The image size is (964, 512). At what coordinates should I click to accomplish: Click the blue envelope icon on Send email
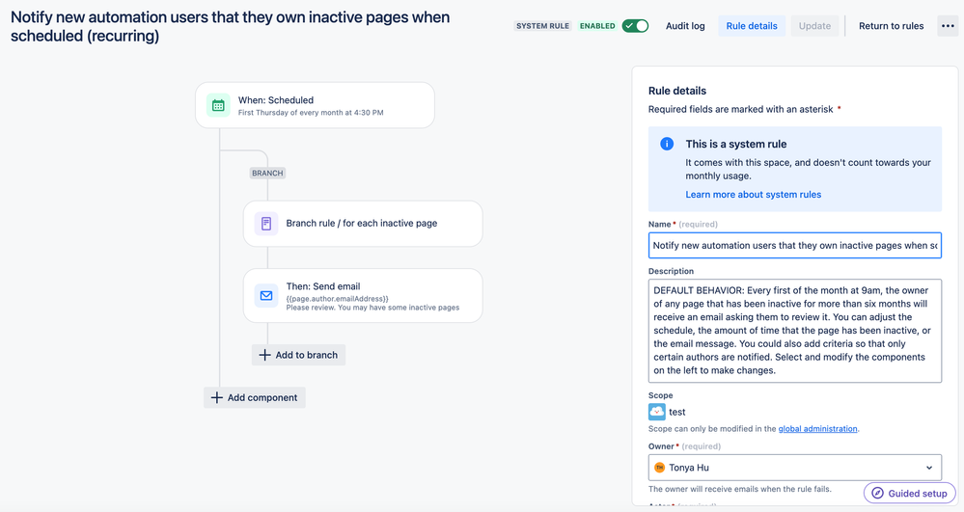tap(266, 296)
